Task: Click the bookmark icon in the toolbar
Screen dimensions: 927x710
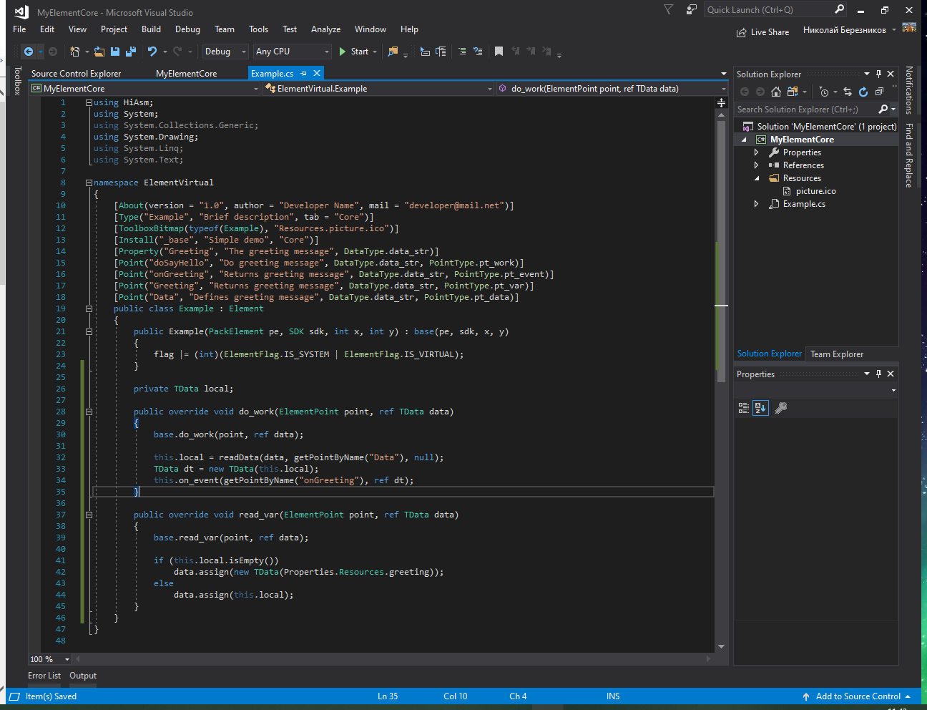Action: (x=499, y=52)
